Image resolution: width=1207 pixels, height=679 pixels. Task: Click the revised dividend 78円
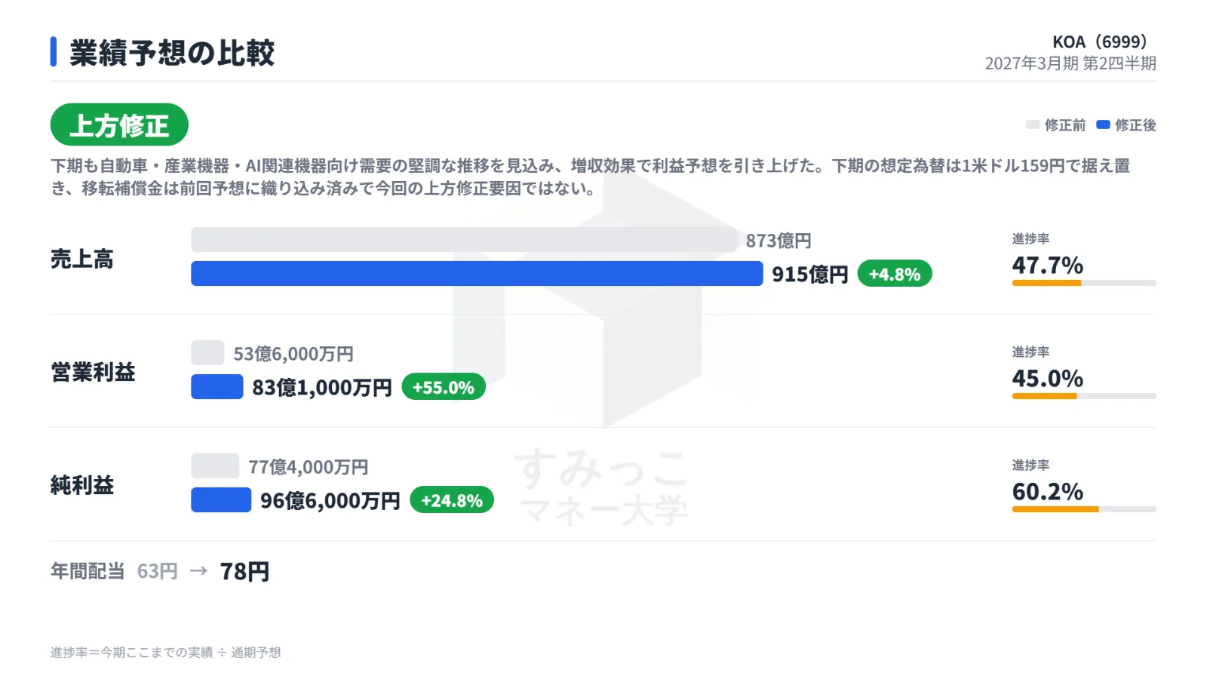[x=244, y=571]
